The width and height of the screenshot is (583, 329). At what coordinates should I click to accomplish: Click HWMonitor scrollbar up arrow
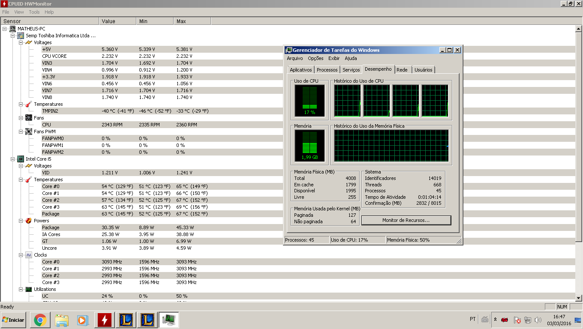[x=578, y=28]
